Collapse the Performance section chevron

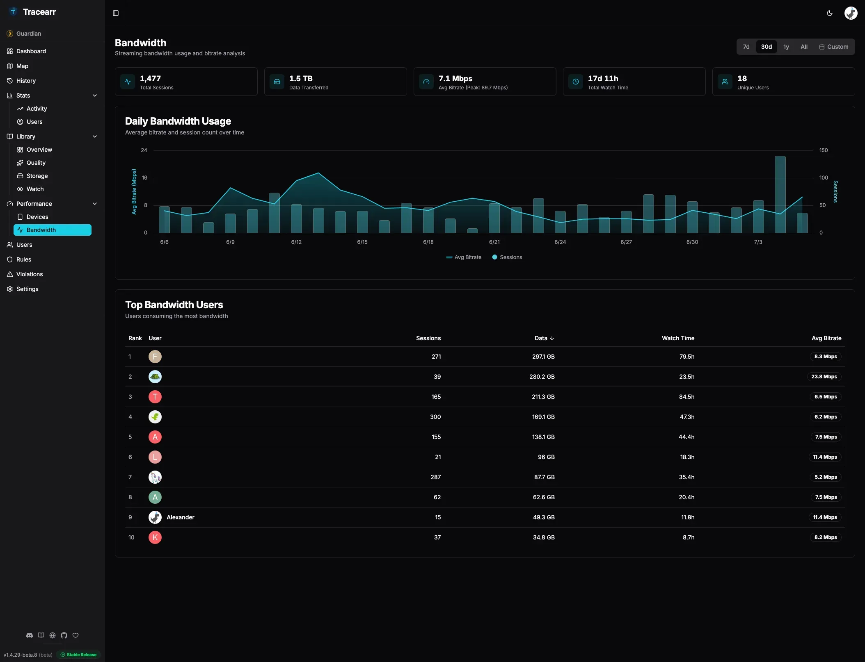95,204
